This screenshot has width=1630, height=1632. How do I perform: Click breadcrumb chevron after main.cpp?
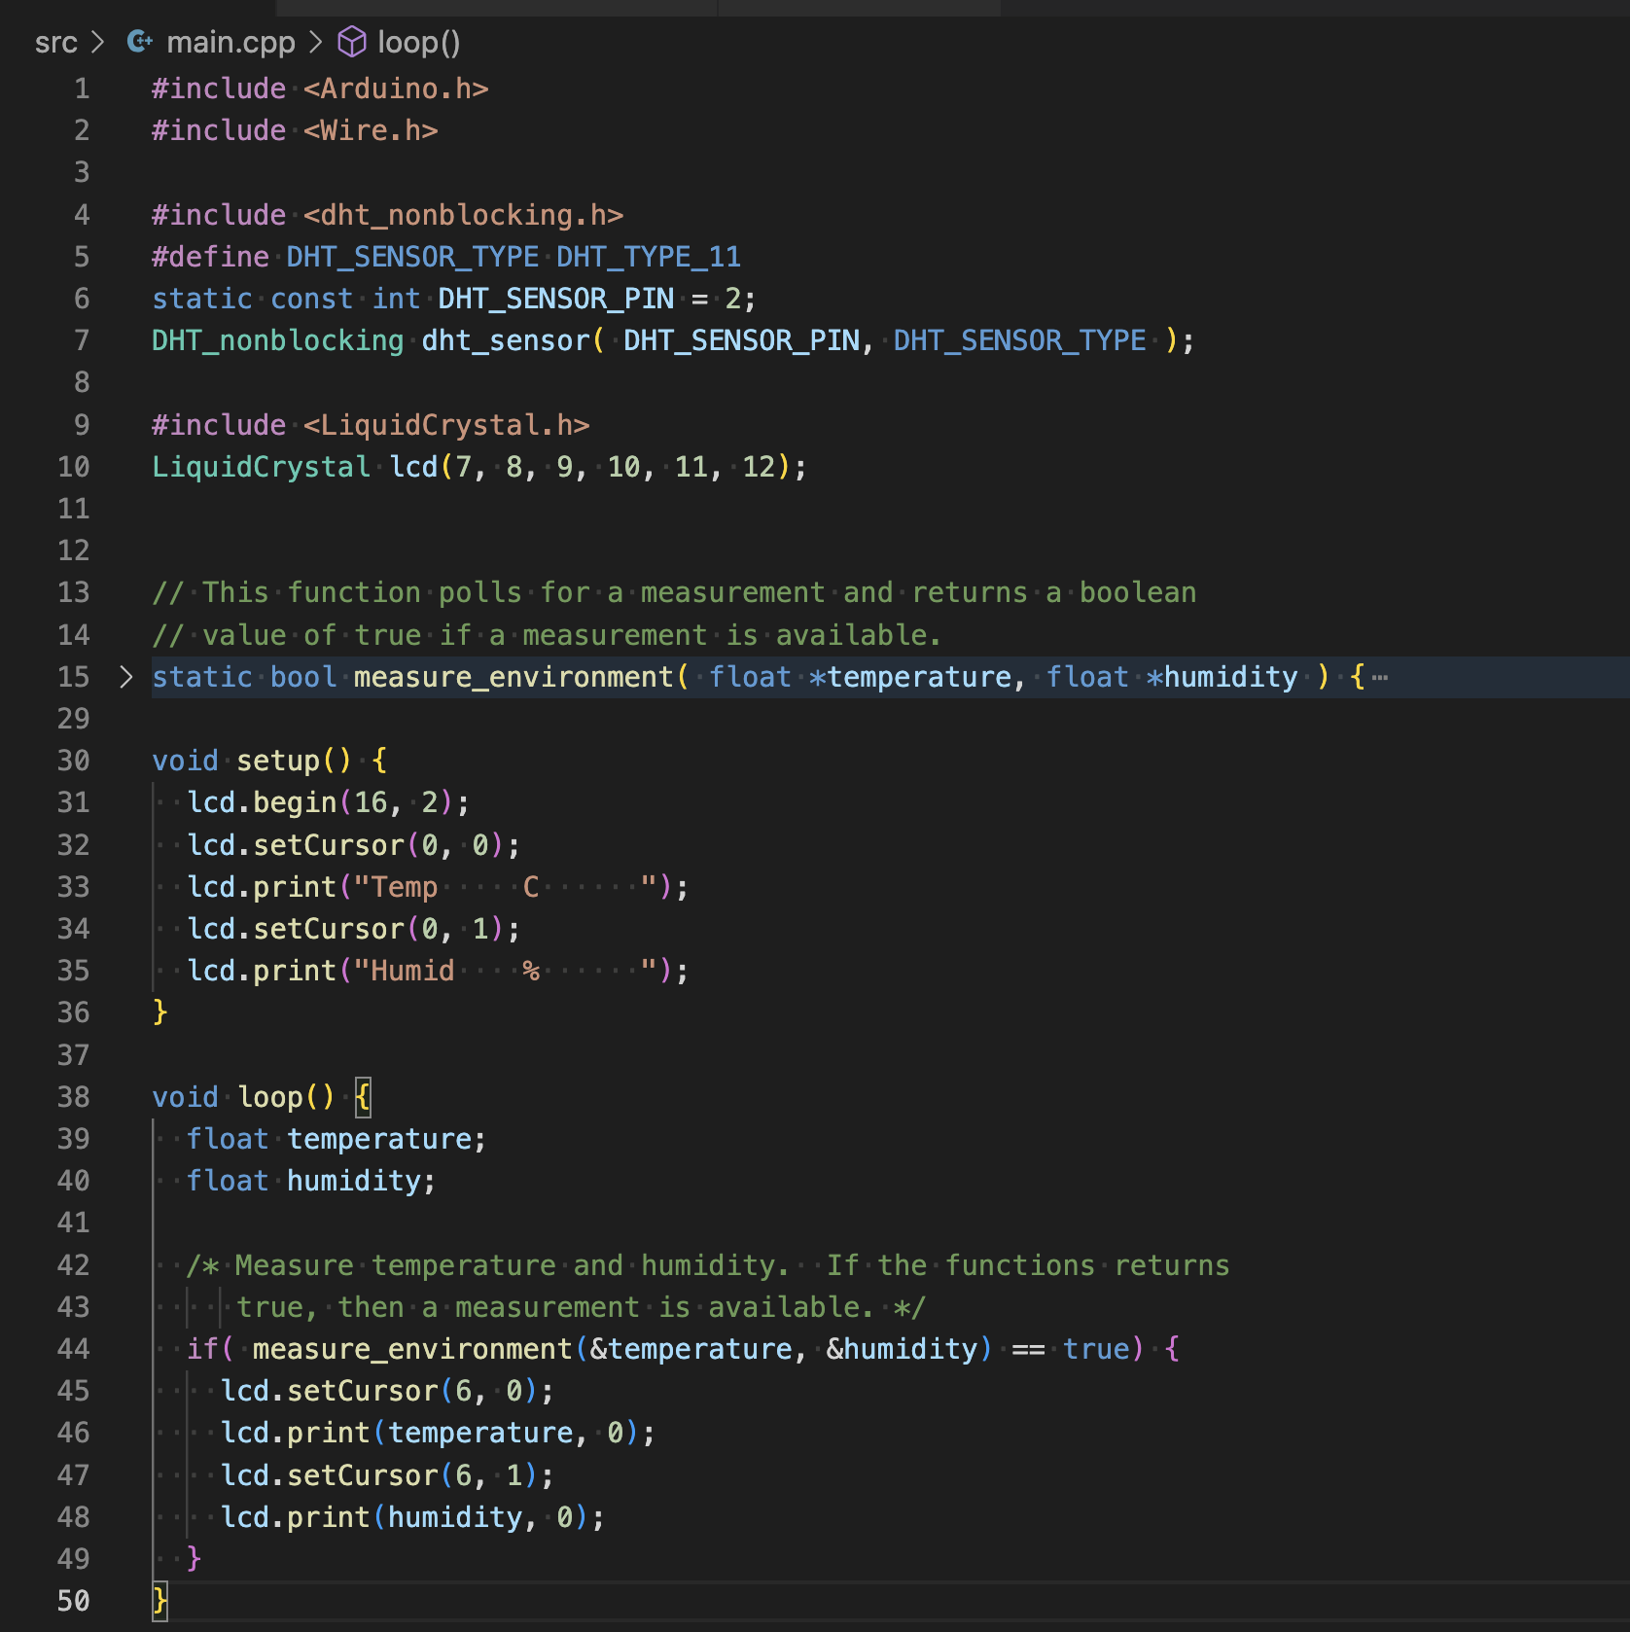click(x=315, y=43)
